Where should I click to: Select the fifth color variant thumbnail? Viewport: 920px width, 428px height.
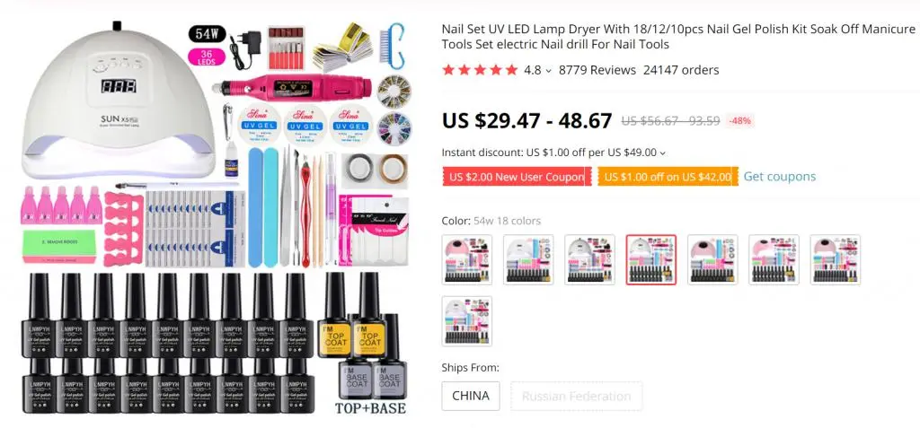pyautogui.click(x=712, y=259)
